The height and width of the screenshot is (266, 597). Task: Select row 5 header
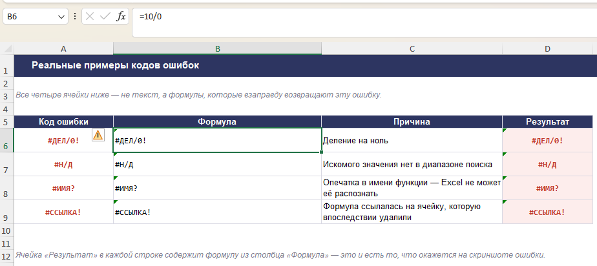click(7, 122)
